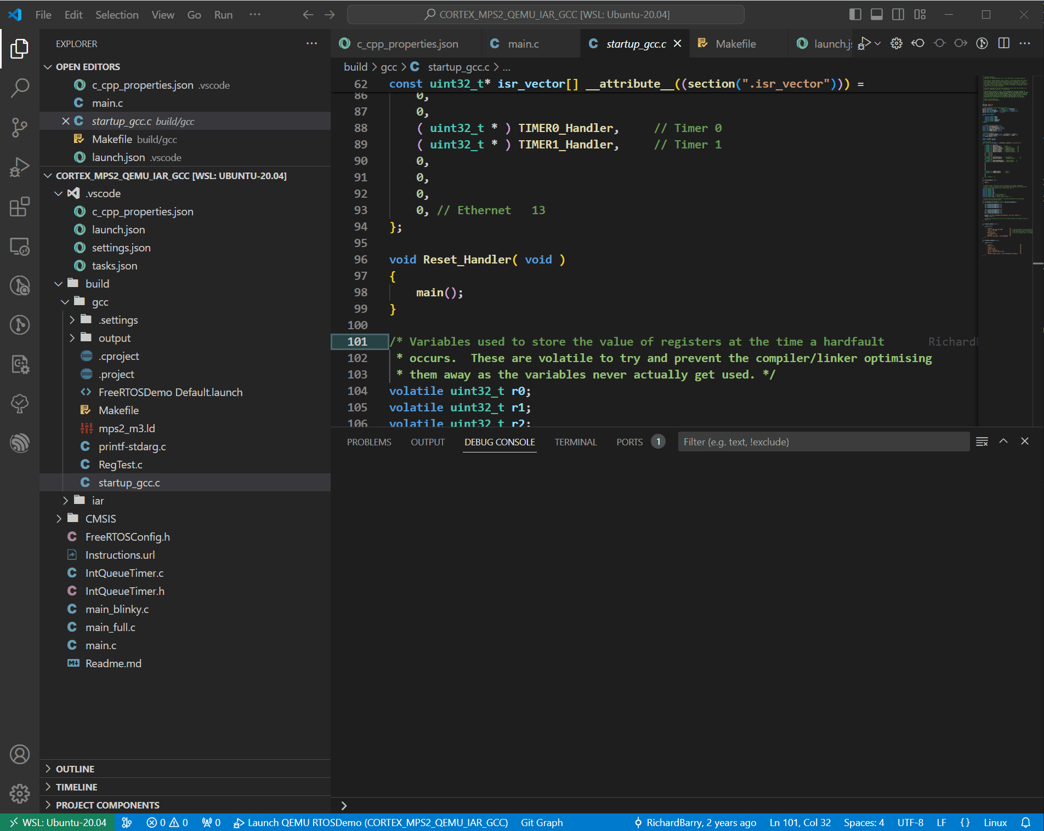Screen dimensions: 1044x831
Task: Toggle Secondary Side Bar layout icon
Action: 898,15
